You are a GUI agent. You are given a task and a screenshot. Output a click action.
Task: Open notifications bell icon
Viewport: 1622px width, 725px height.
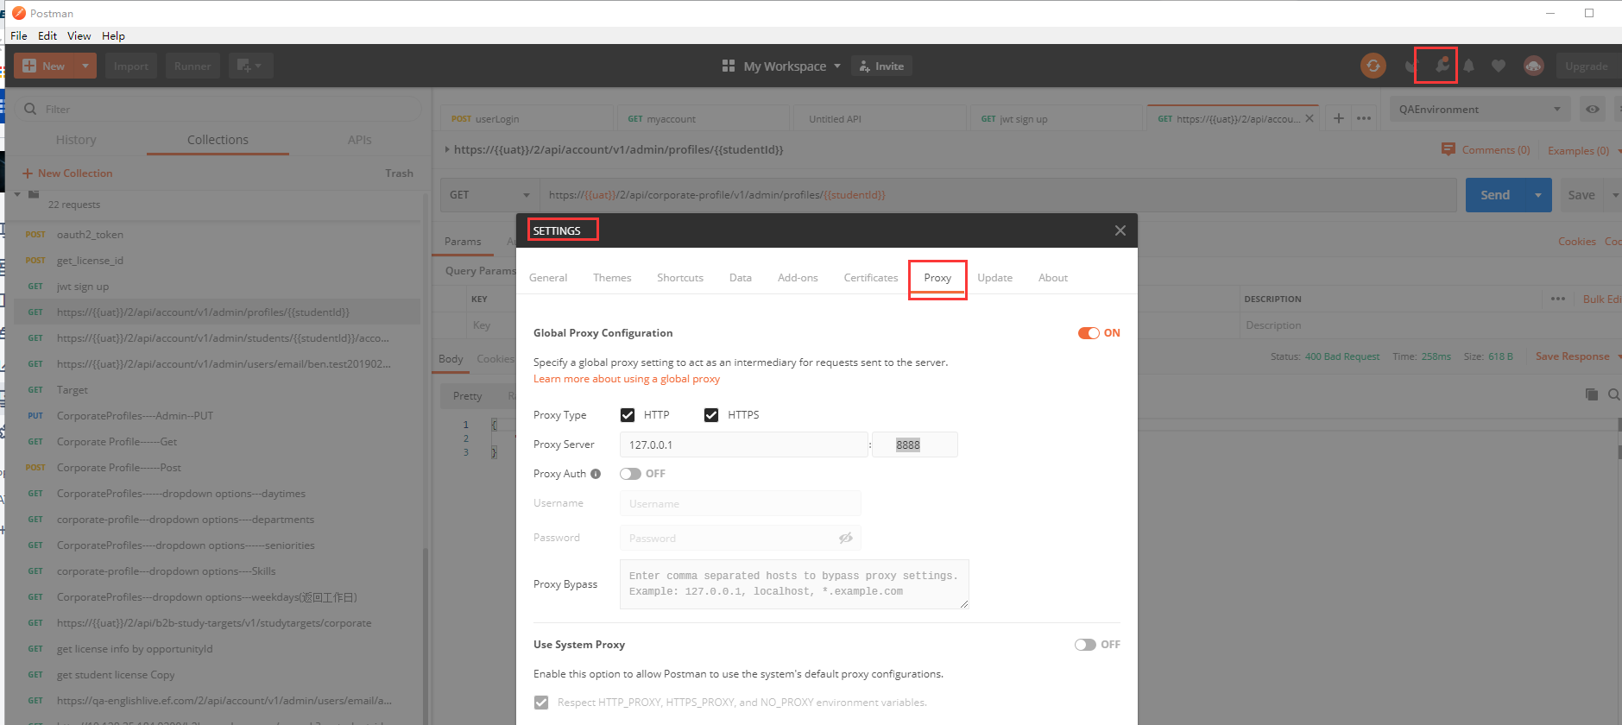coord(1468,66)
